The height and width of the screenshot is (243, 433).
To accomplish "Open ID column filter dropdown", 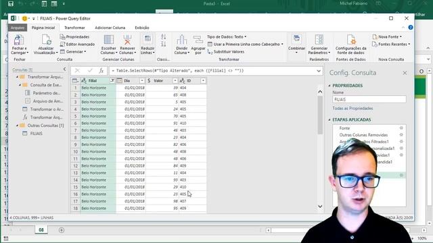I will coord(203,81).
